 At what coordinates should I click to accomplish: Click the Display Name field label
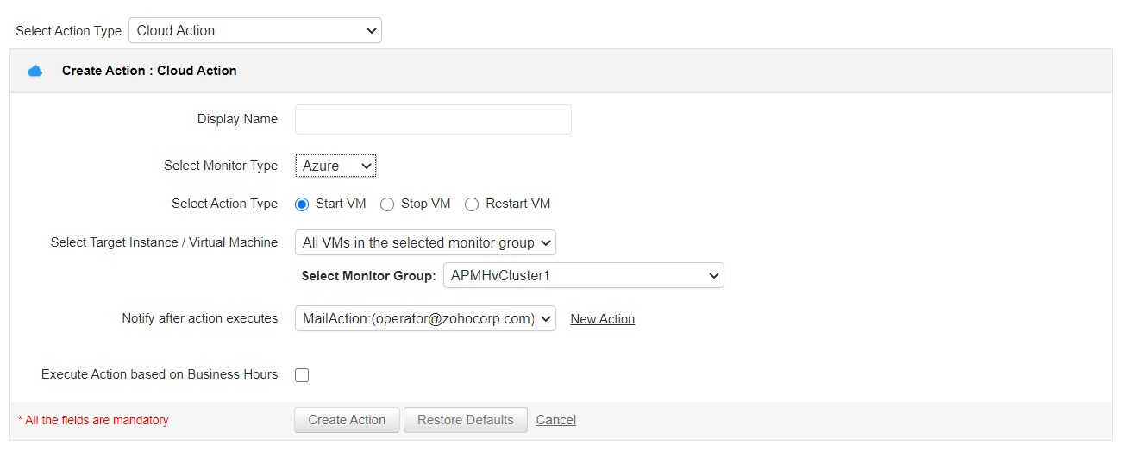point(237,119)
